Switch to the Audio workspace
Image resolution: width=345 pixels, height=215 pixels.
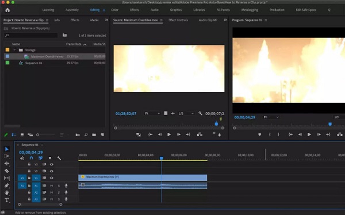[155, 10]
